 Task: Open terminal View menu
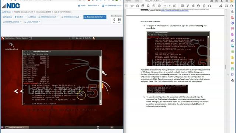(33, 54)
